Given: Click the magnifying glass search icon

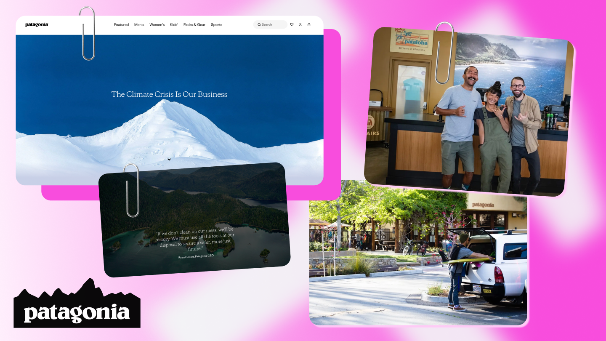Looking at the screenshot, I should click(x=259, y=24).
